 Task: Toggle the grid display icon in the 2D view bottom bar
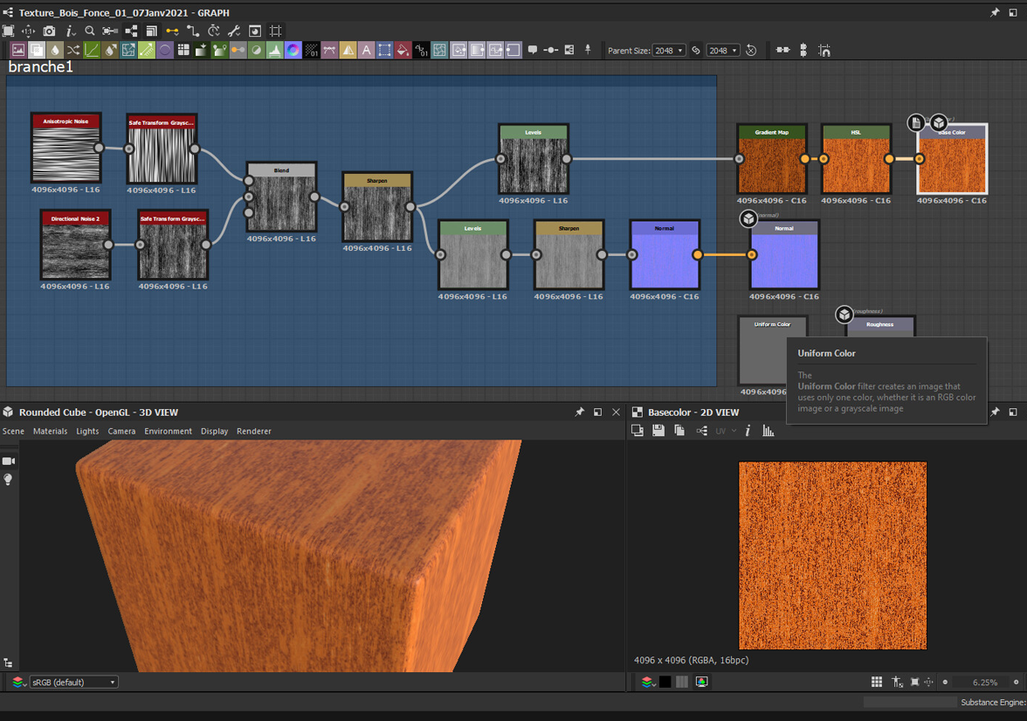tap(877, 682)
